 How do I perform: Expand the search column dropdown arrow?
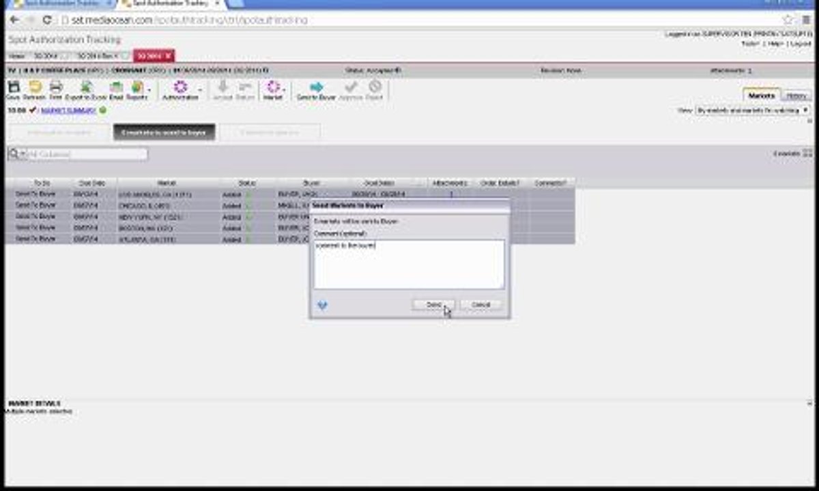[x=23, y=154]
